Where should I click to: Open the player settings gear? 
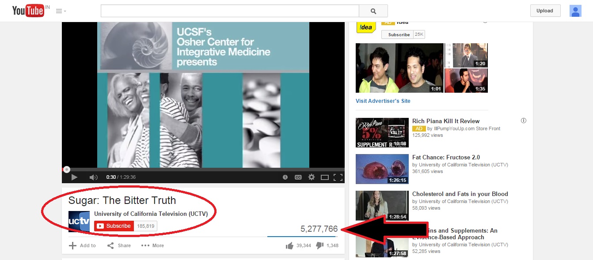[x=312, y=177]
